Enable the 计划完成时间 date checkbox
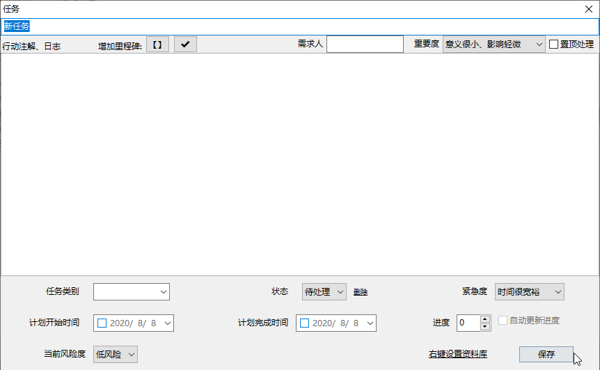The width and height of the screenshot is (600, 370). pos(305,323)
